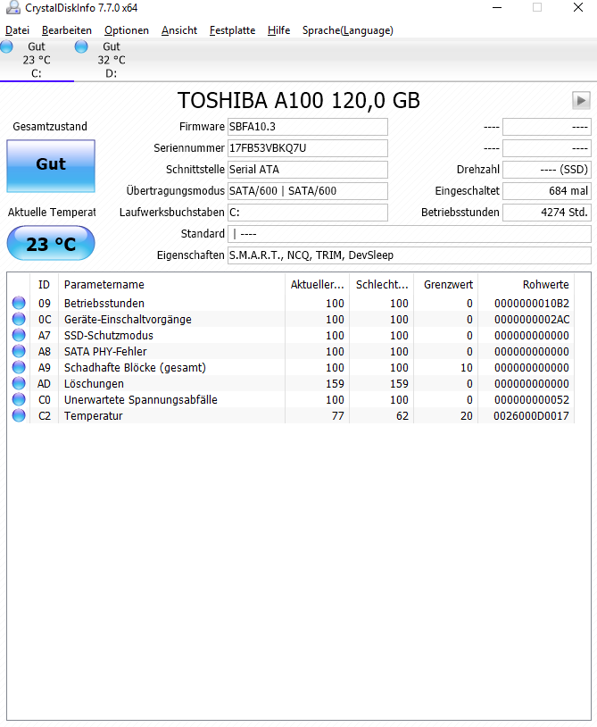Click the 23 °C temperature button
The height and width of the screenshot is (727, 597).
[51, 244]
